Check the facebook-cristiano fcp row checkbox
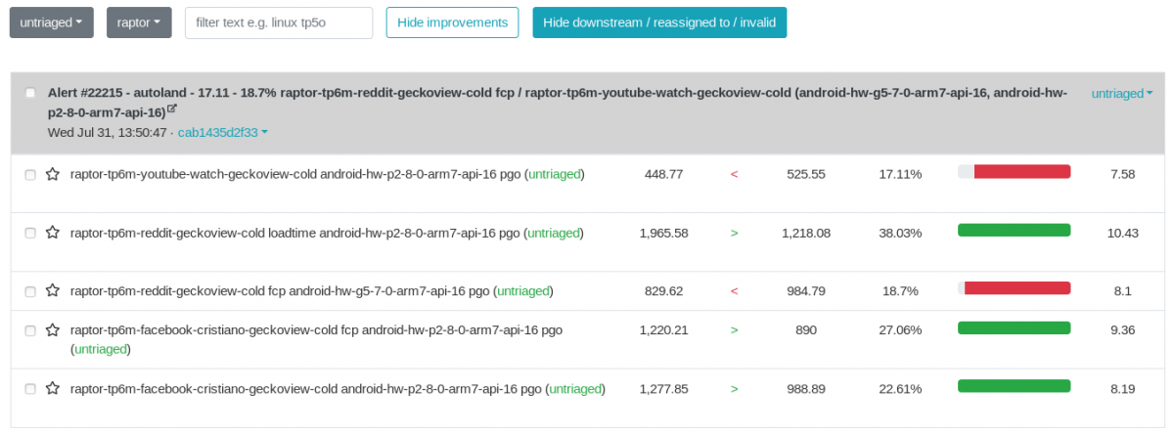Image resolution: width=1174 pixels, height=434 pixels. point(30,330)
